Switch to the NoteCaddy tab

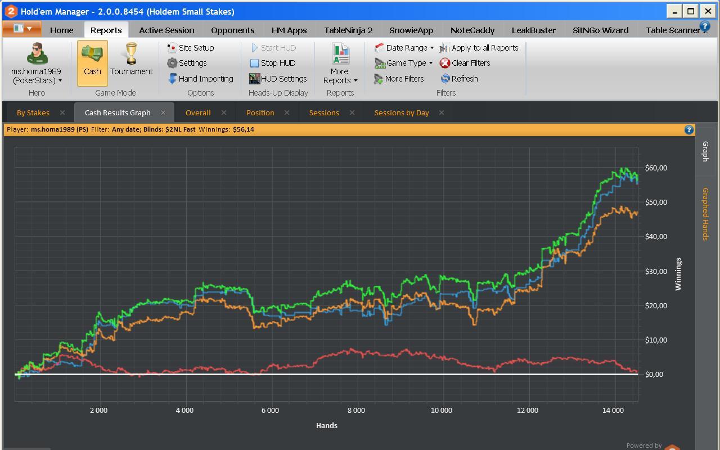pyautogui.click(x=472, y=30)
